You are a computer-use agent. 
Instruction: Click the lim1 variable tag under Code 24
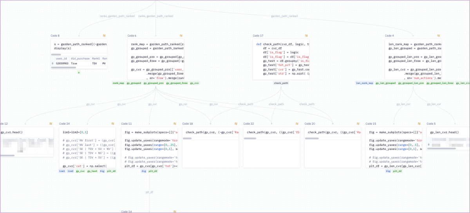tap(62, 171)
